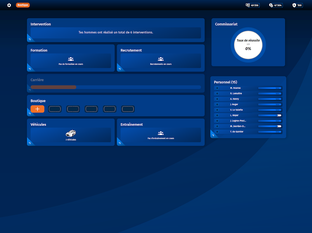
Task: Click the people icon in Entraînement panel
Action: tap(161, 133)
